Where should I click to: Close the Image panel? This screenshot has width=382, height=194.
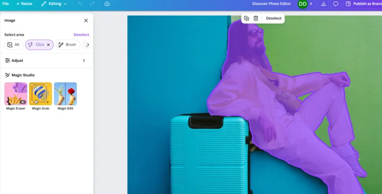coord(86,21)
